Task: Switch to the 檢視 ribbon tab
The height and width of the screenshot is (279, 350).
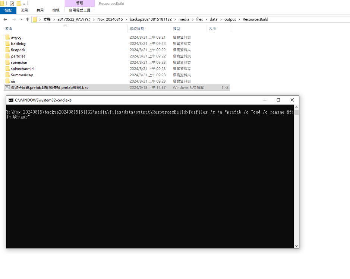Action: tap(56, 10)
